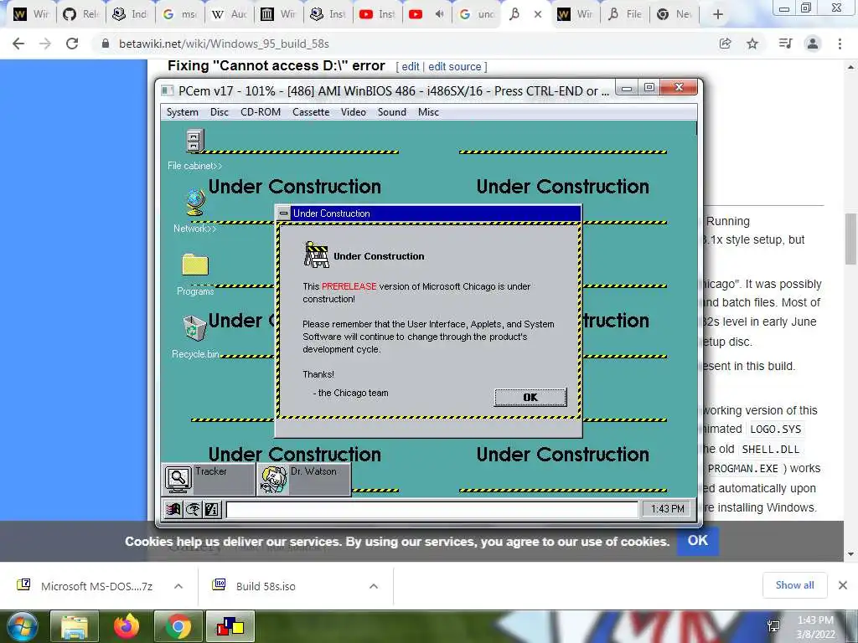Click the Windows taskbar clock and date

click(815, 627)
